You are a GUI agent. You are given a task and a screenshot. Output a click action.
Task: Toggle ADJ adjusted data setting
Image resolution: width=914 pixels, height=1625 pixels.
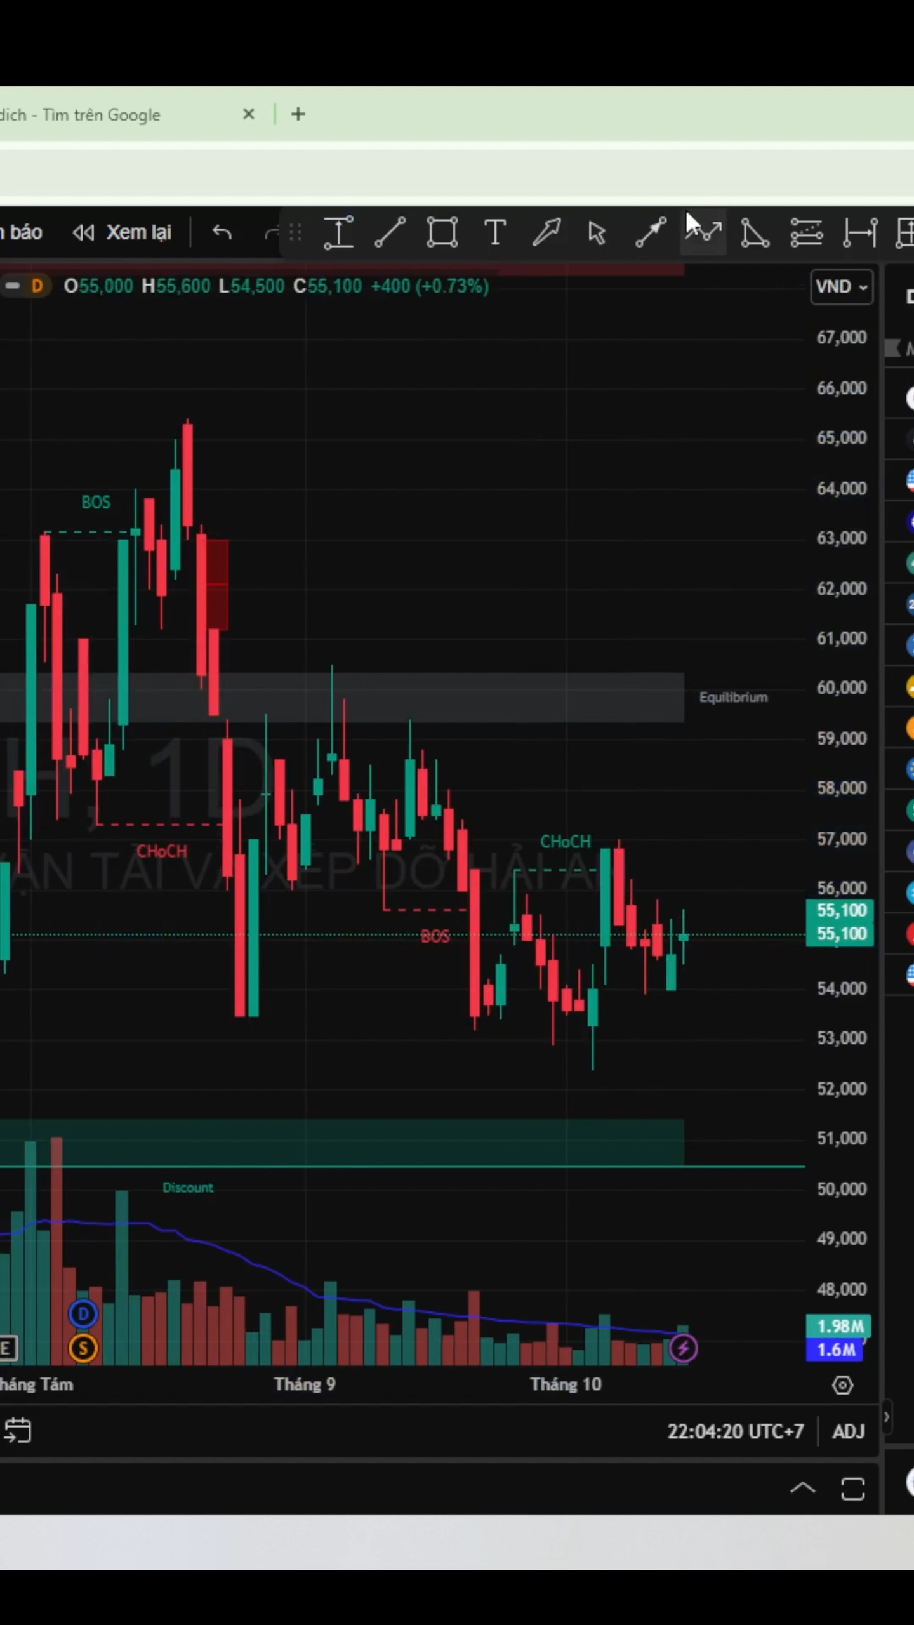[848, 1431]
